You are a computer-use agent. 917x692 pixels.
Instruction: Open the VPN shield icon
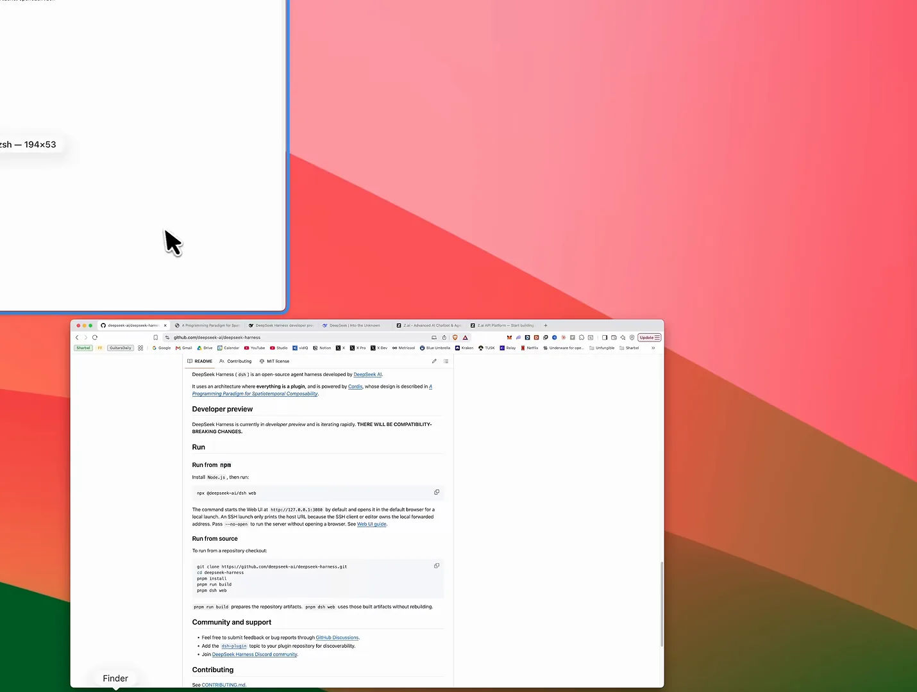tap(632, 338)
